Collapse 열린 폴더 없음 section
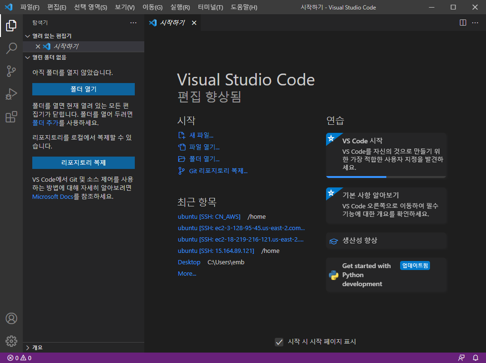The width and height of the screenshot is (486, 363). pos(28,58)
